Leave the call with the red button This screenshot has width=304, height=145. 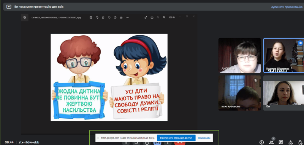pyautogui.click(x=180, y=143)
